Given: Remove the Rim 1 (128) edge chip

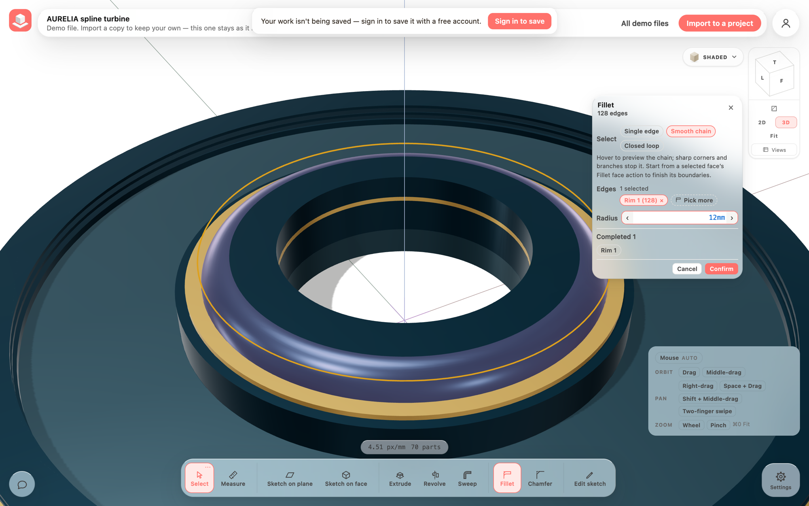Looking at the screenshot, I should tap(661, 200).
